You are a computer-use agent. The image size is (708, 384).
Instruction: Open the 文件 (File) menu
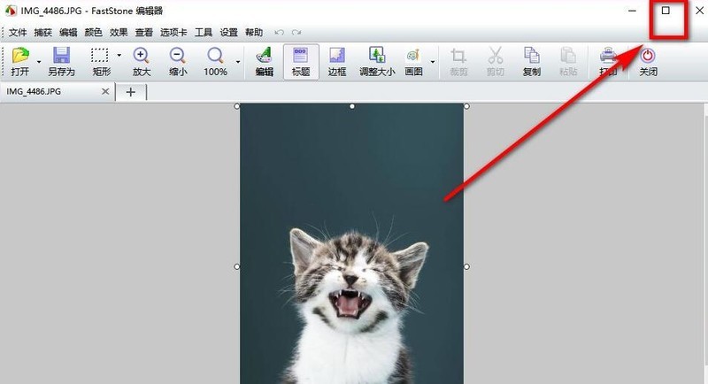18,33
